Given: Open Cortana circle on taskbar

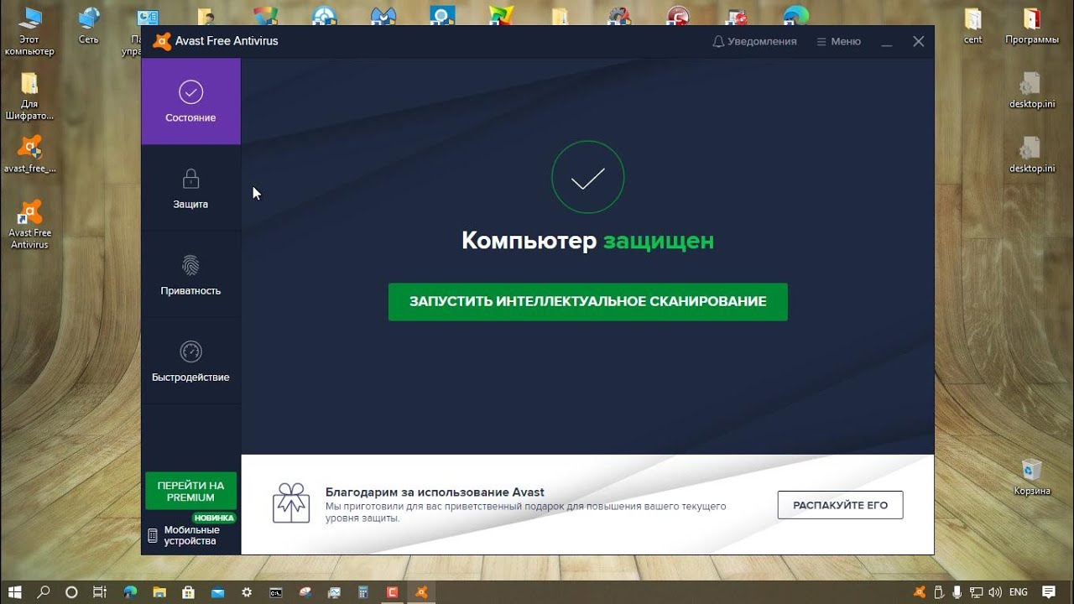Looking at the screenshot, I should point(71,592).
